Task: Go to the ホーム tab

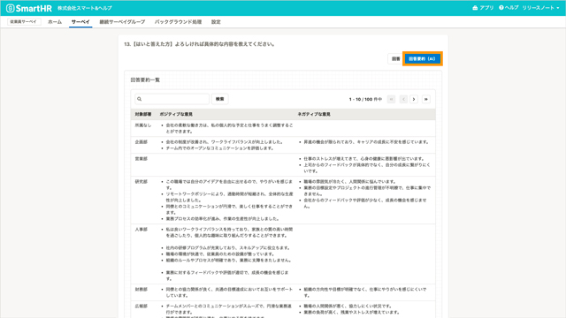Action: (55, 22)
